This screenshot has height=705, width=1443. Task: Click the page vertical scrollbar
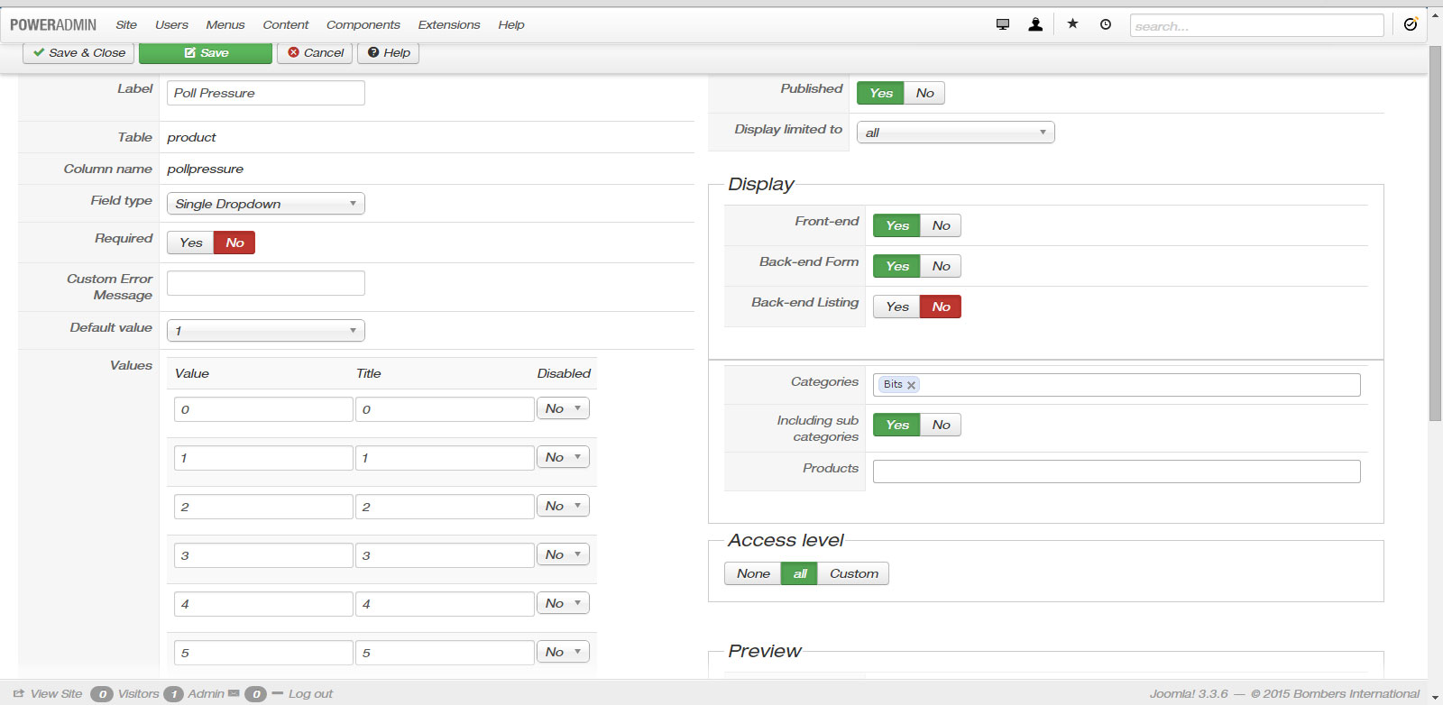click(1435, 233)
